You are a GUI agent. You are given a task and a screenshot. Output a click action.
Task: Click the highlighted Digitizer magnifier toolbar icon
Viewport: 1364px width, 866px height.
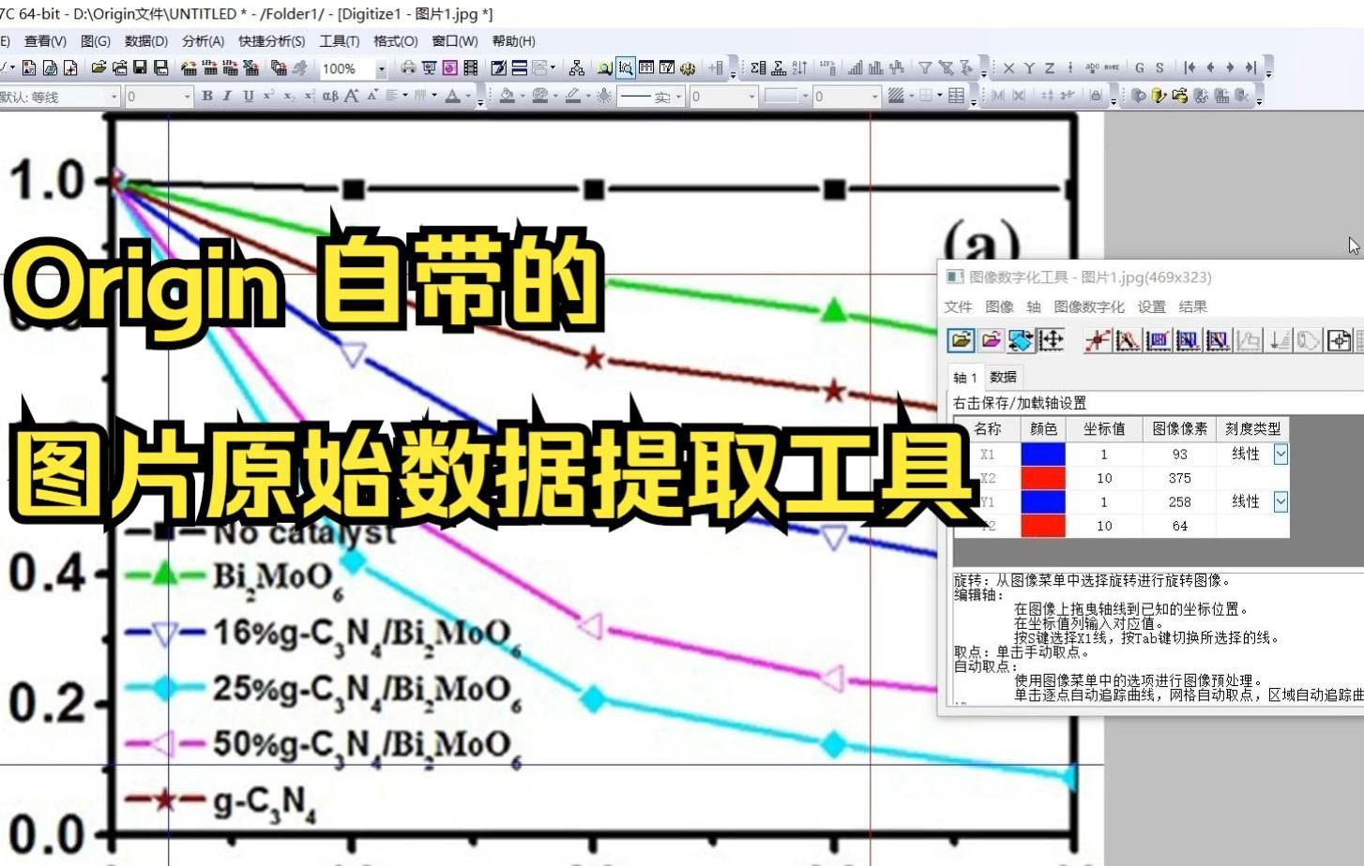point(626,67)
